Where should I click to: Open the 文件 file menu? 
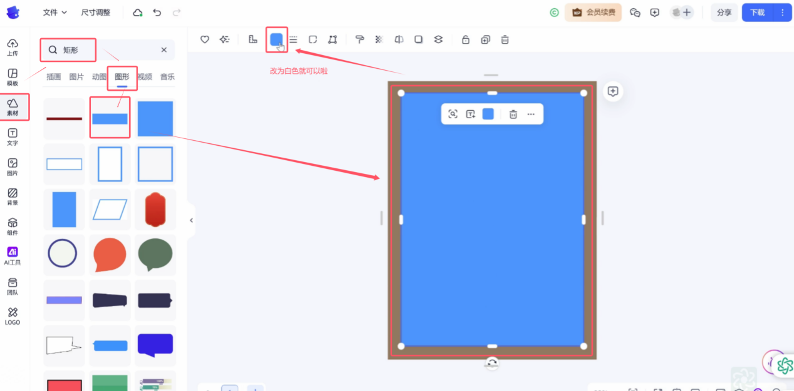[x=55, y=13]
